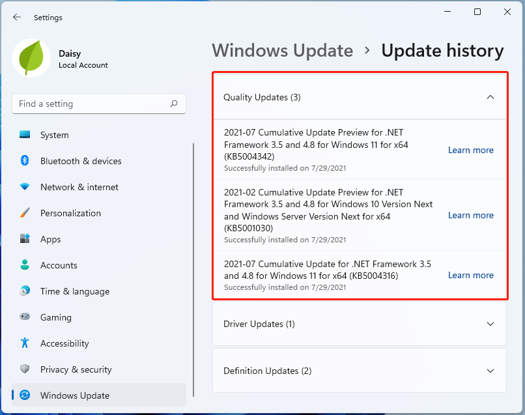
Task: Open Accounts settings
Action: pos(99,265)
